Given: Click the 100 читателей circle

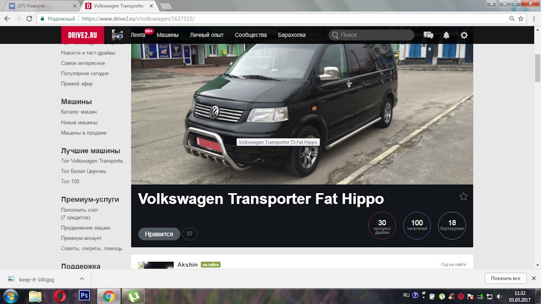Looking at the screenshot, I should (417, 226).
